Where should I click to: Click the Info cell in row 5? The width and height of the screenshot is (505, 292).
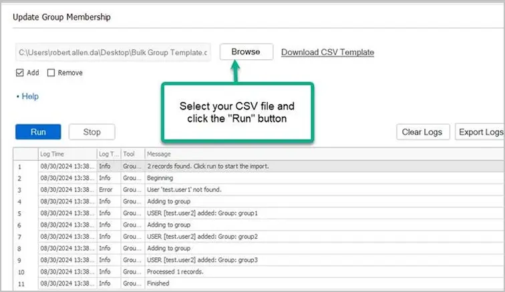pyautogui.click(x=109, y=213)
